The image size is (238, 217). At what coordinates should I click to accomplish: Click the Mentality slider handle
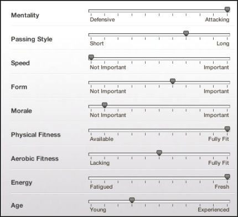(x=227, y=9)
